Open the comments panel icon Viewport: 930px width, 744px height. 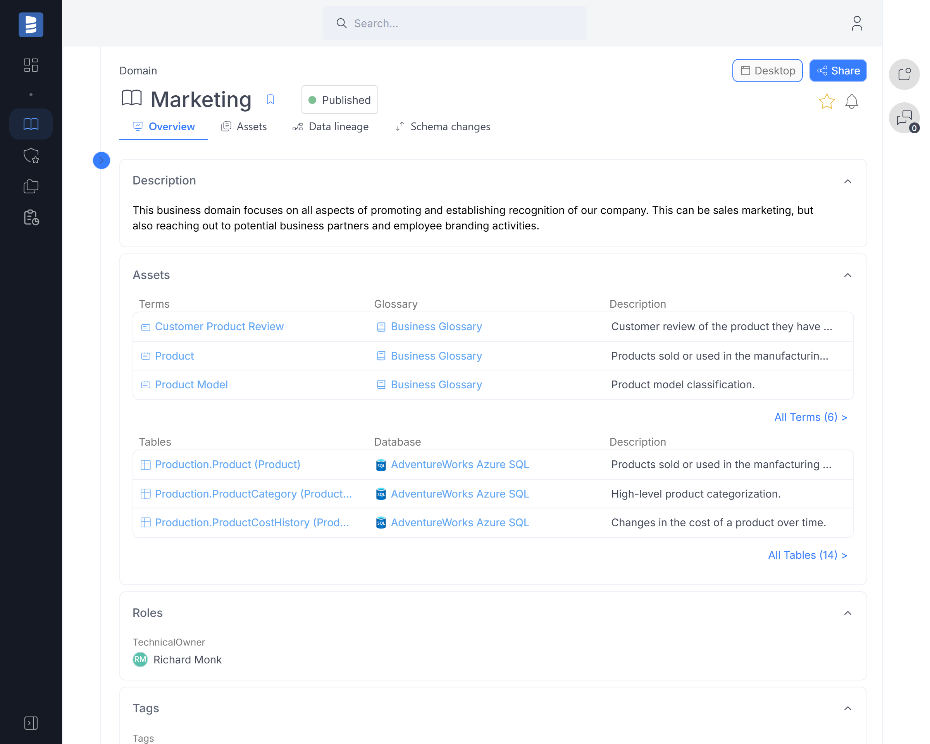point(904,118)
